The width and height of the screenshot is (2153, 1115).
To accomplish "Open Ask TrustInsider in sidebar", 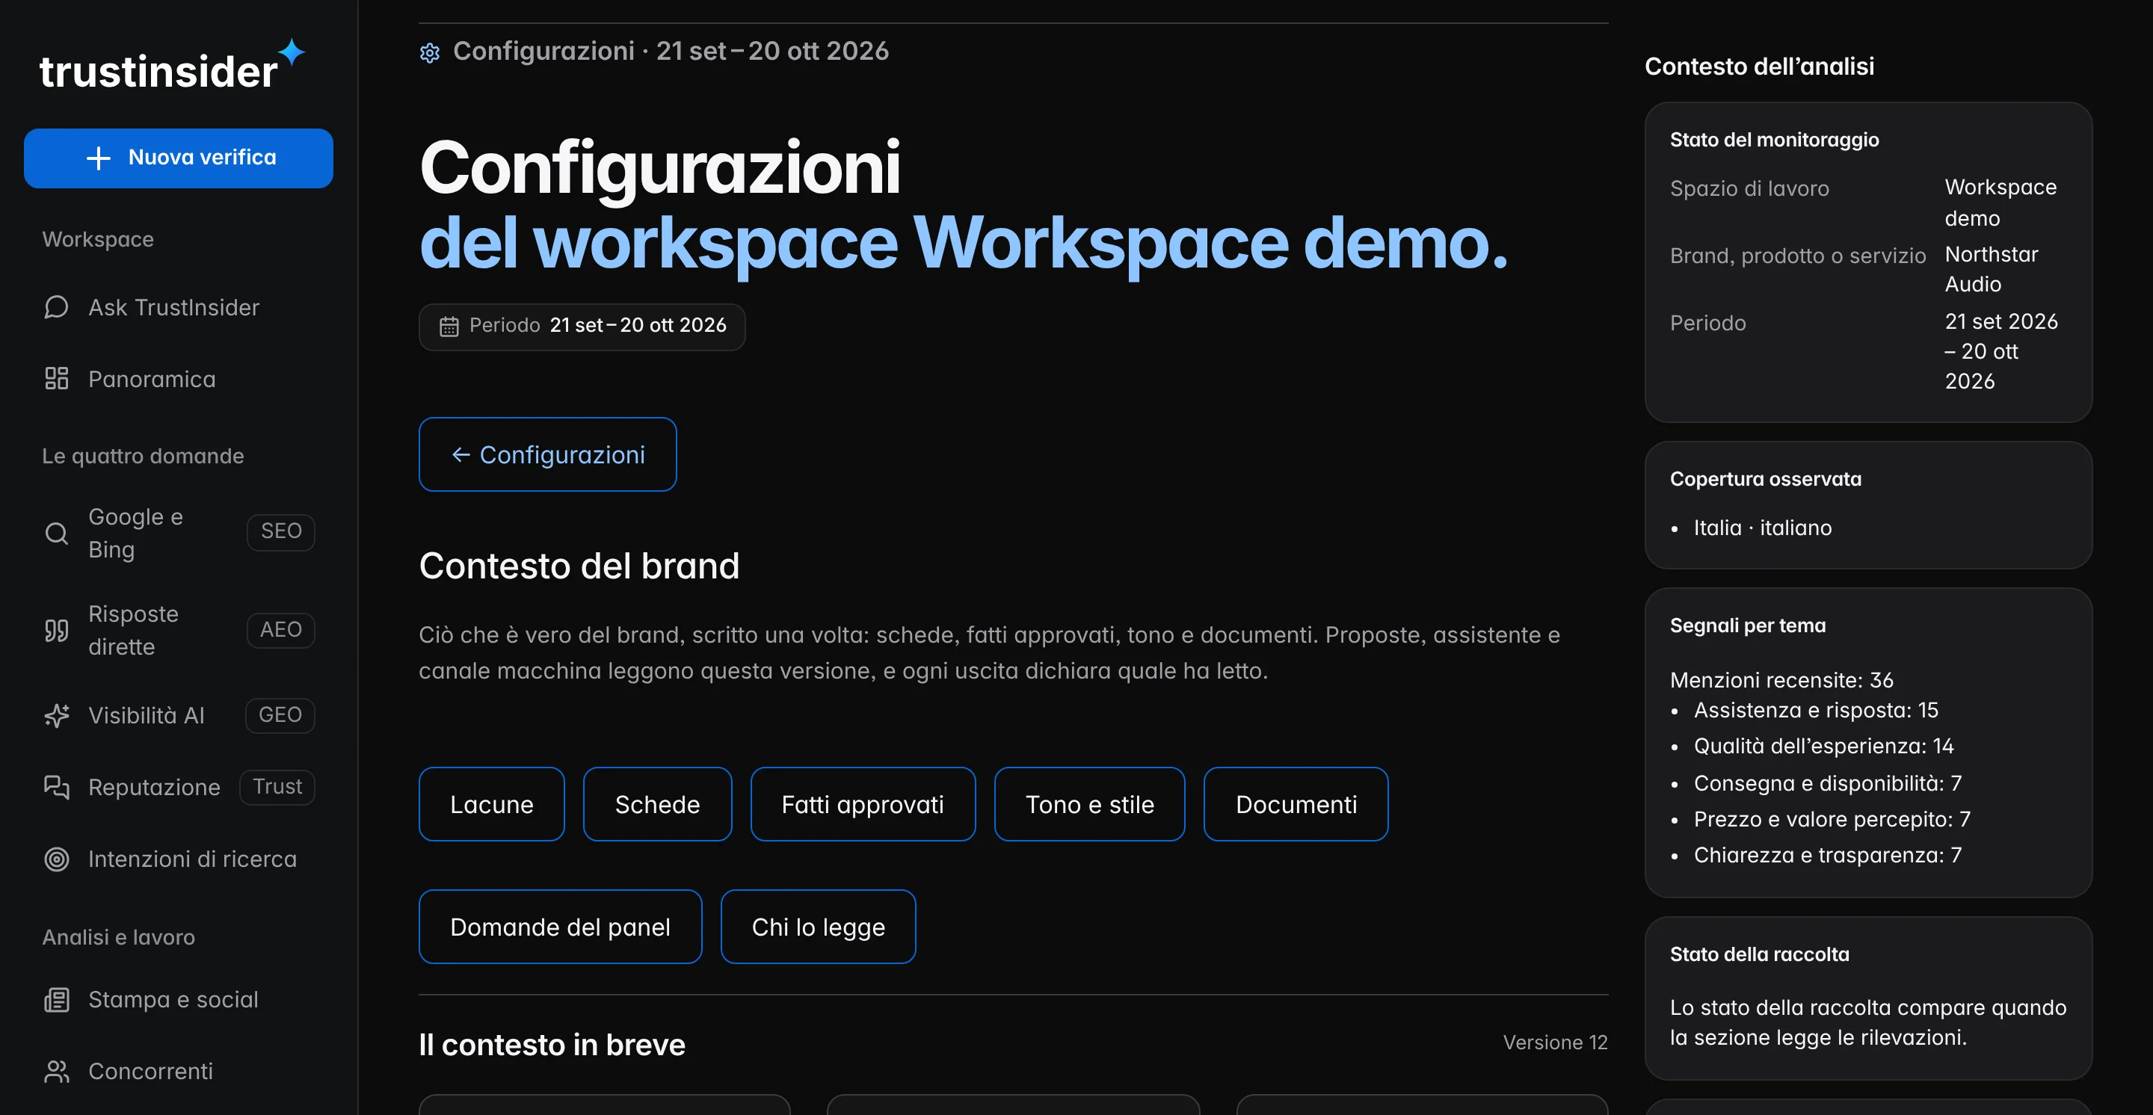I will (178, 307).
